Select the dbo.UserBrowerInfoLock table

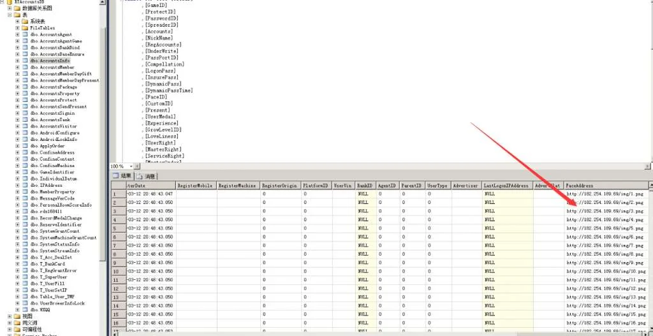tap(61, 303)
